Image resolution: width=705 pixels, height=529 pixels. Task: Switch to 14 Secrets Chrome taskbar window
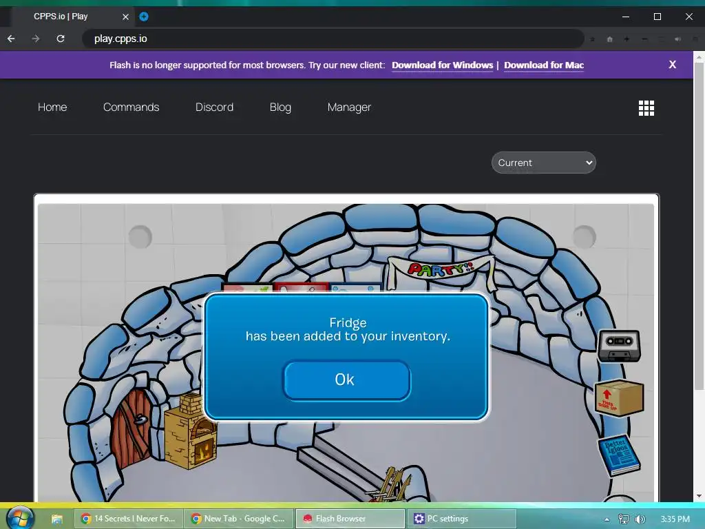point(128,519)
